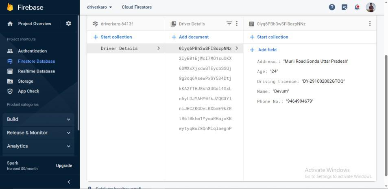Open document options three-dot menu
The width and height of the screenshot is (388, 189).
point(370,24)
